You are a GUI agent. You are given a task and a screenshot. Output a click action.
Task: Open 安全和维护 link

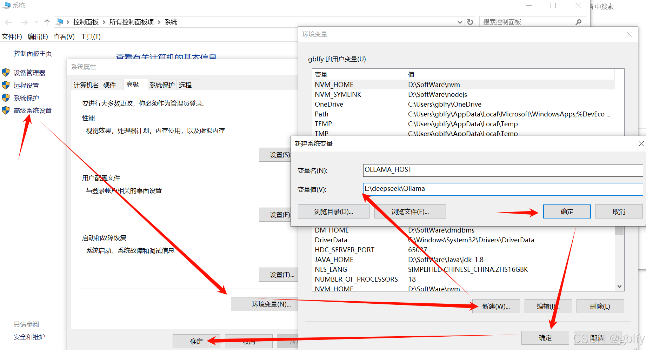[x=29, y=337]
